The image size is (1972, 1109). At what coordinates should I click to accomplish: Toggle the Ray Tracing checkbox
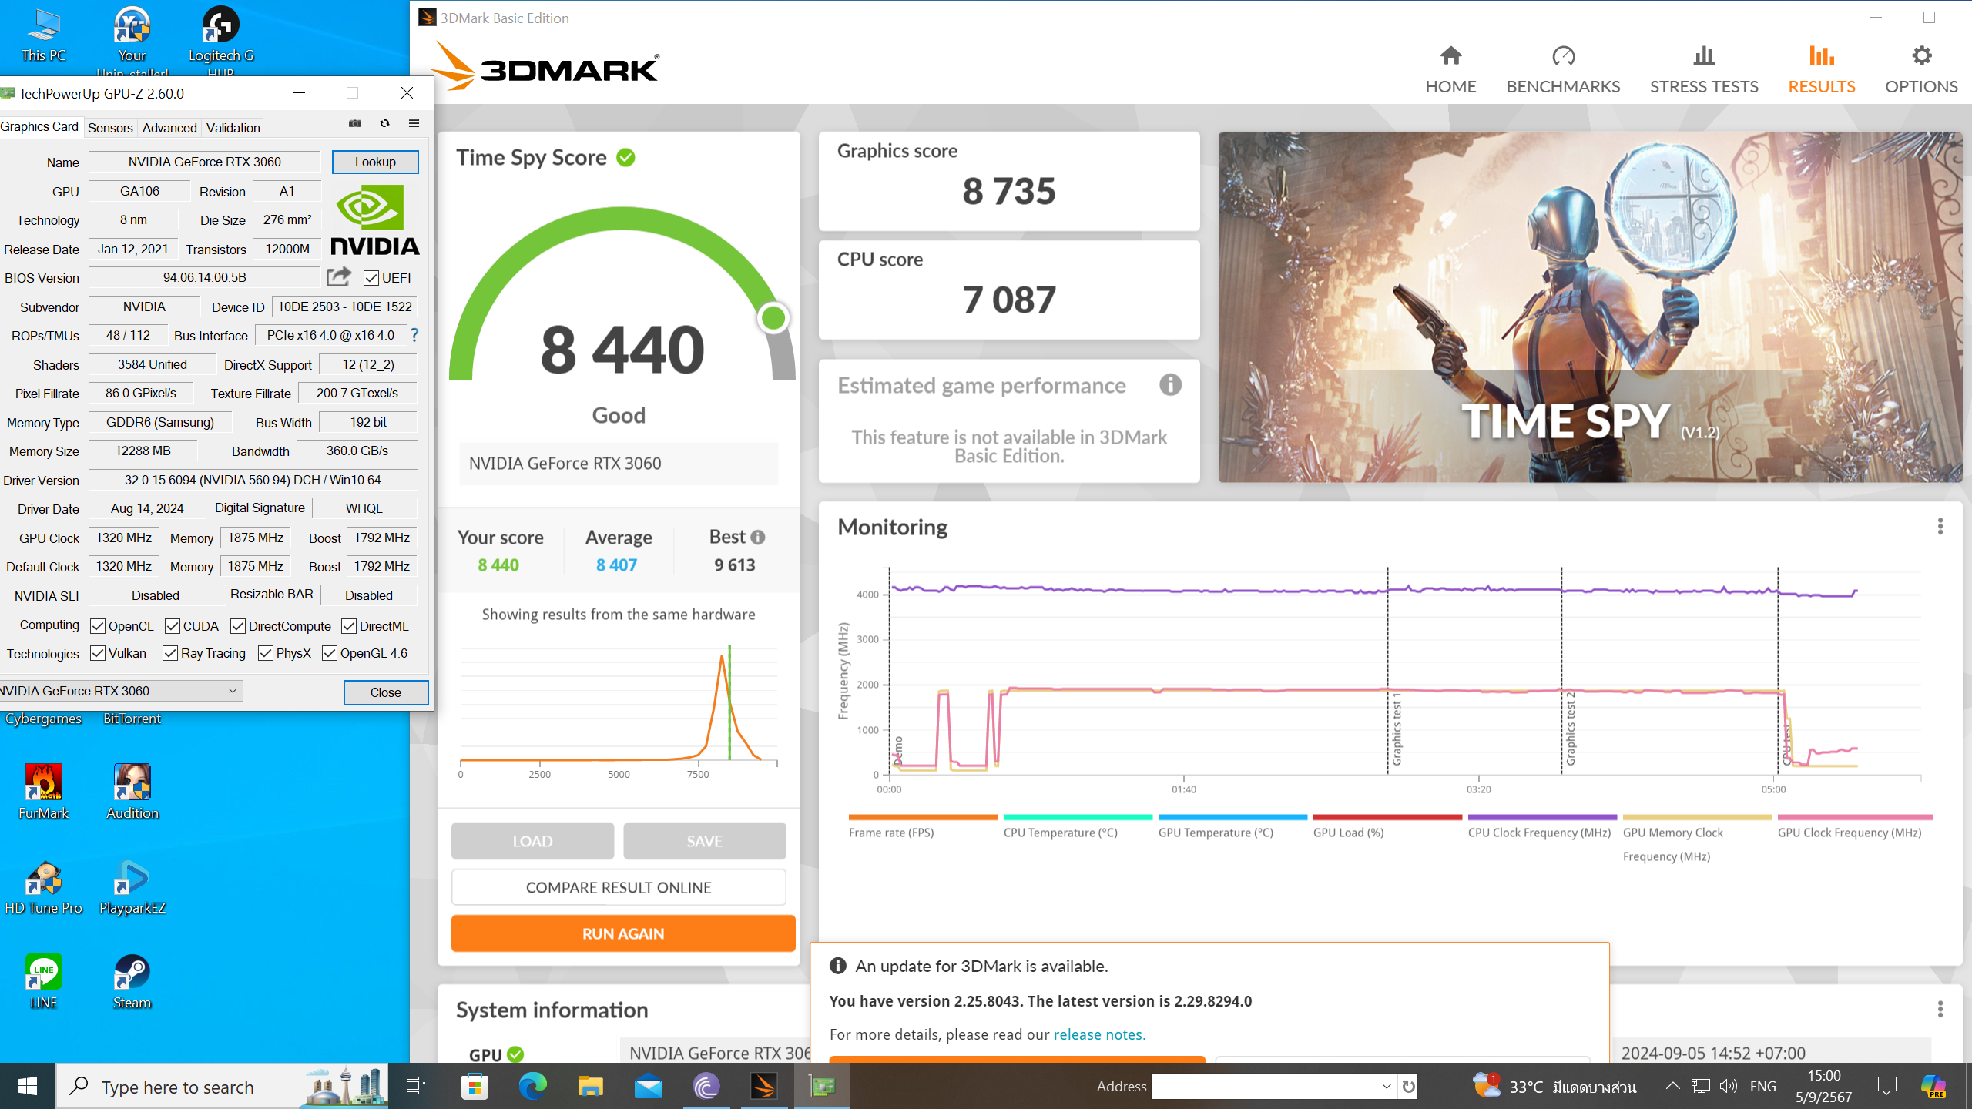(x=170, y=653)
